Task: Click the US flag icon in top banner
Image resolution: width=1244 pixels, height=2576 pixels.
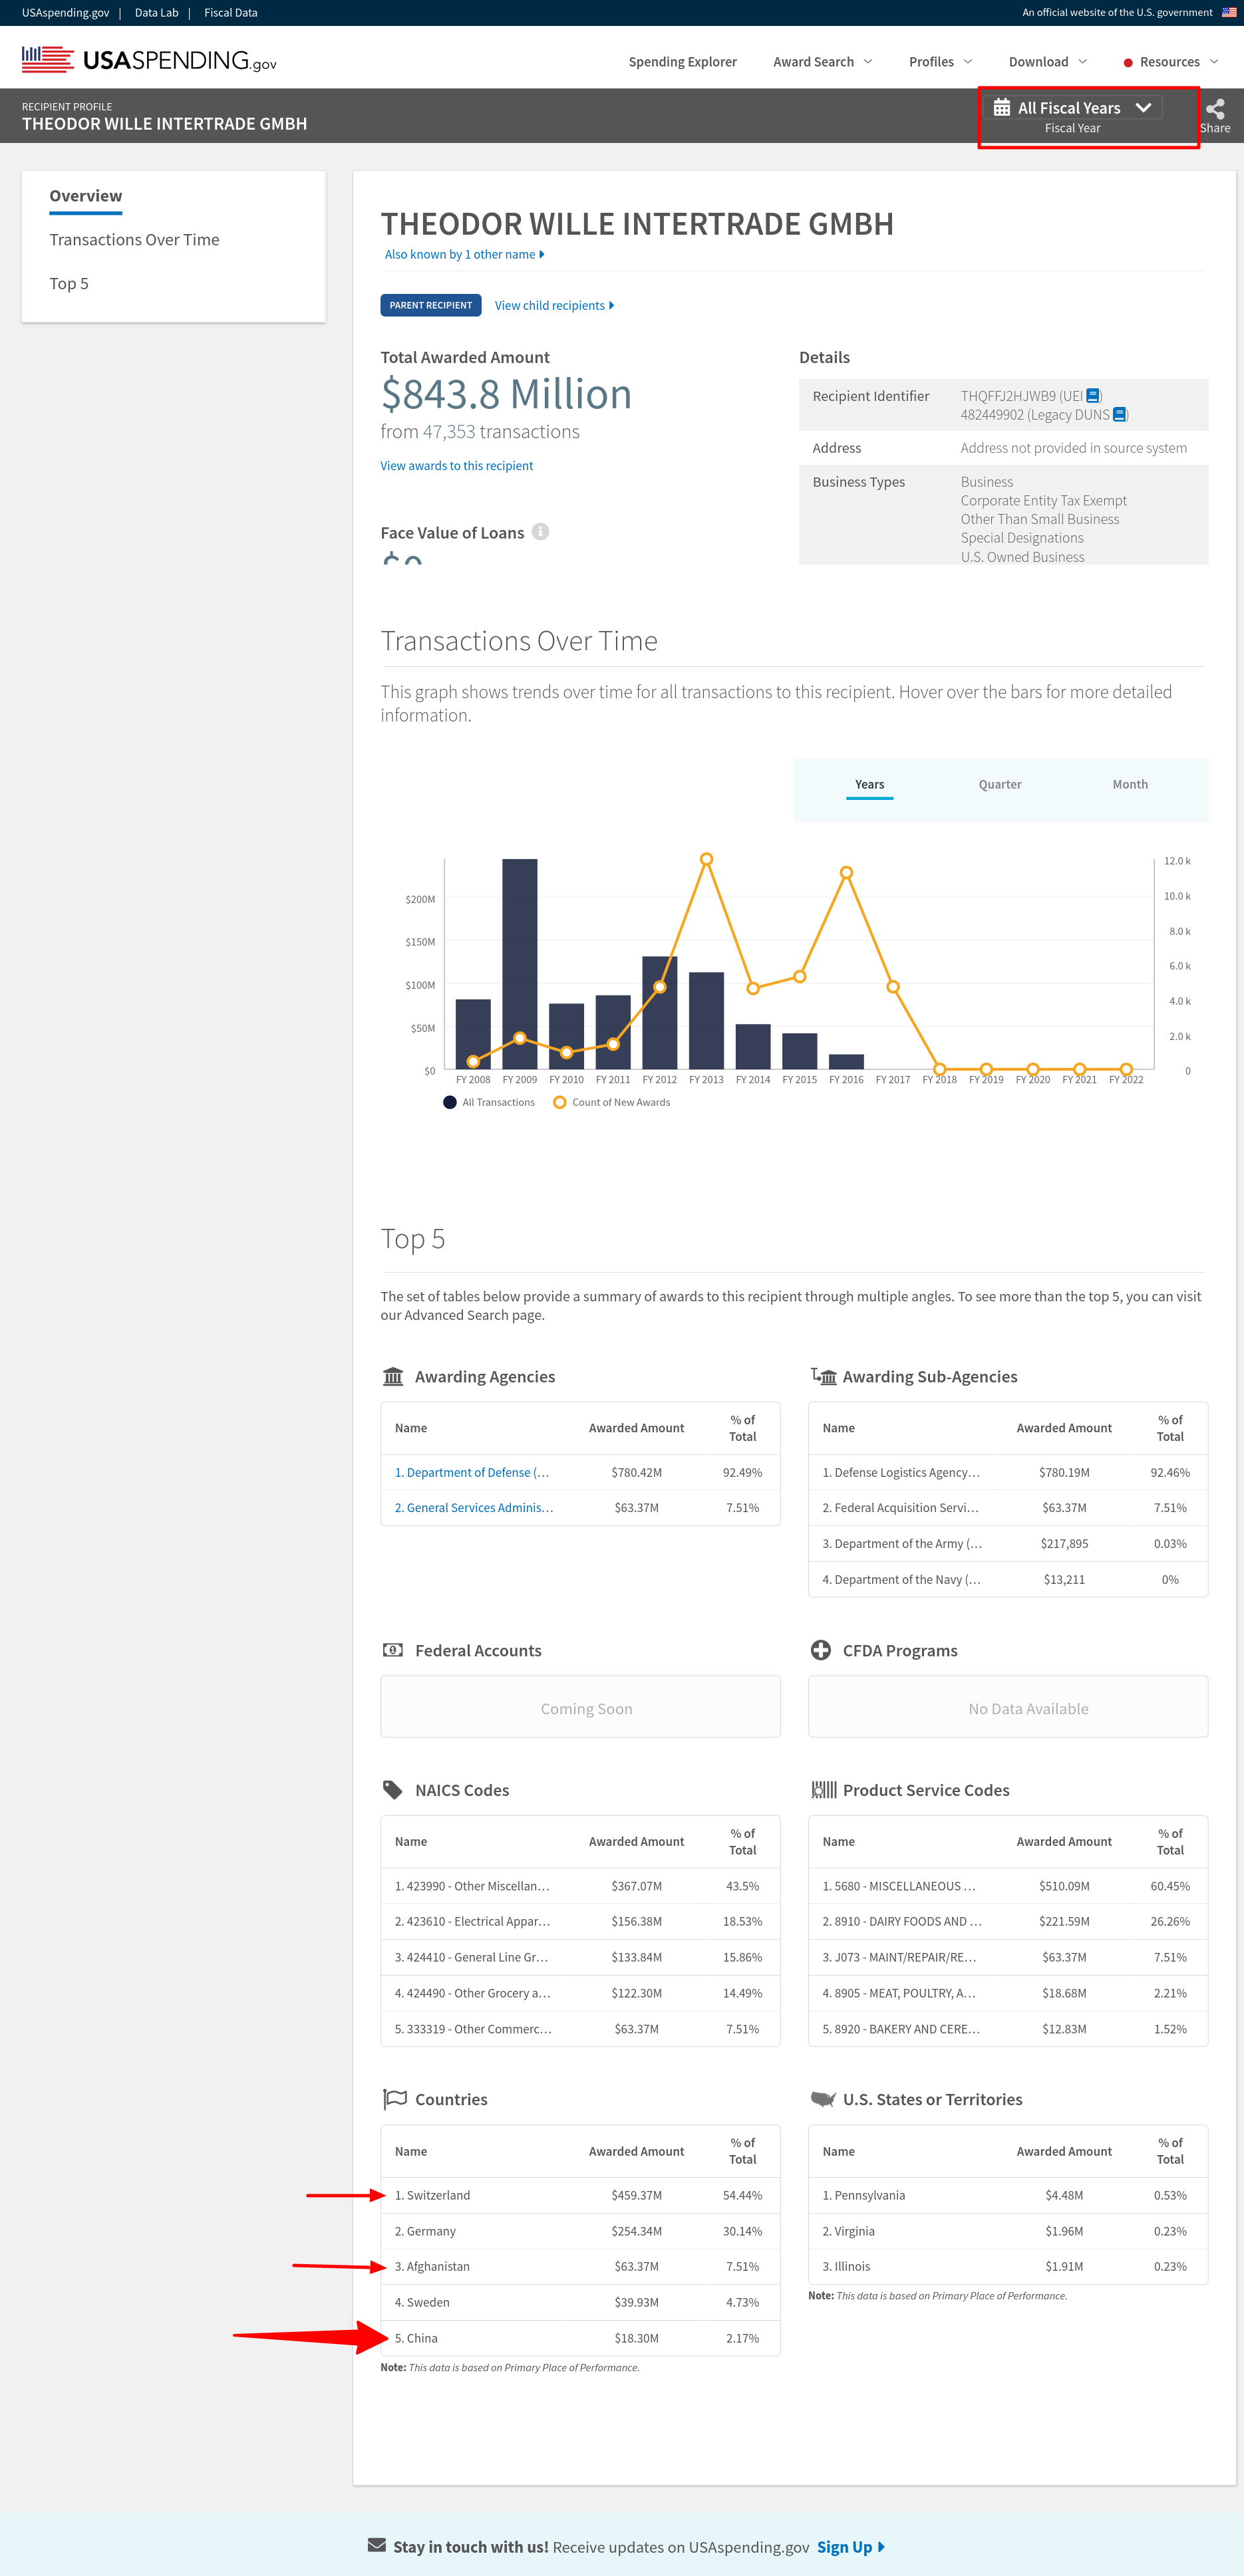Action: (x=1229, y=13)
